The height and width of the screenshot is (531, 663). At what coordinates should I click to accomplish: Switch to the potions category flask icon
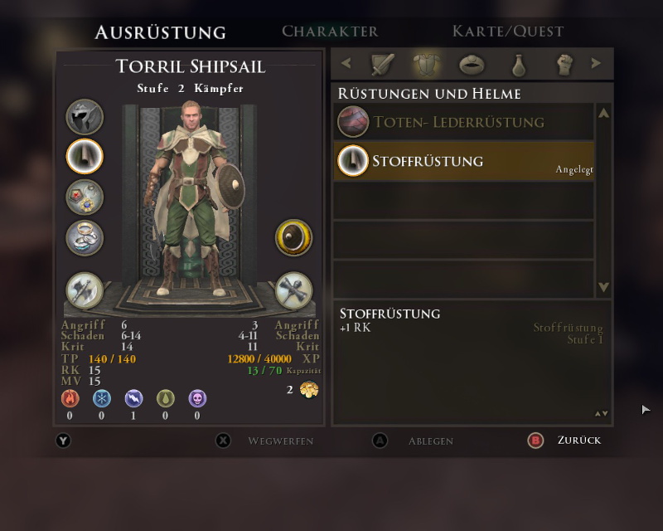[x=519, y=65]
